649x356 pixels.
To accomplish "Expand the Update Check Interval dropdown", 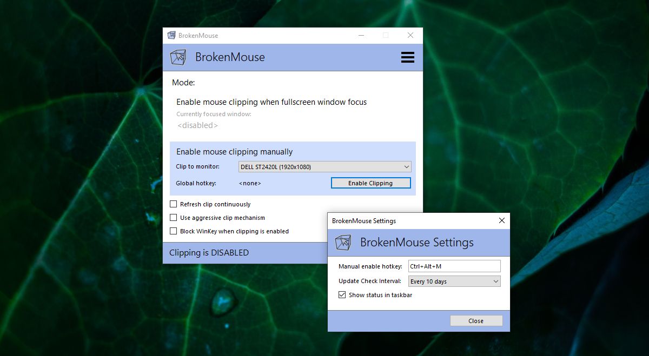I will click(x=454, y=281).
